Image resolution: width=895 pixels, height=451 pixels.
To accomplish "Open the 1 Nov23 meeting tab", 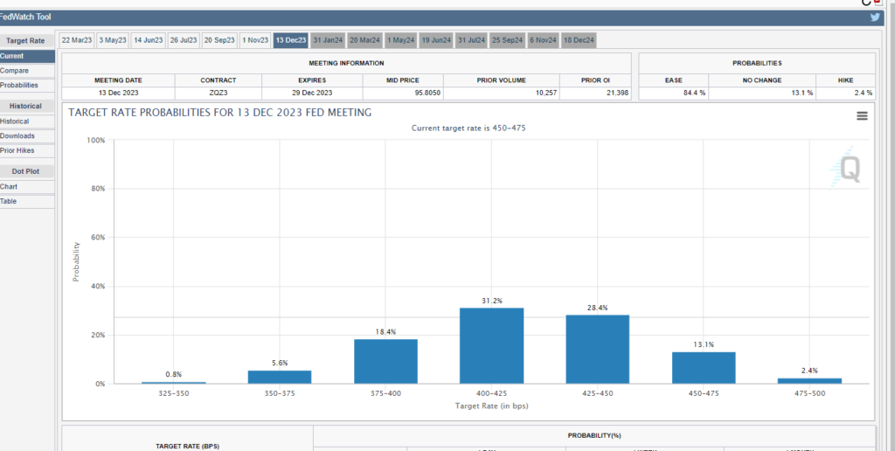I will tap(255, 40).
